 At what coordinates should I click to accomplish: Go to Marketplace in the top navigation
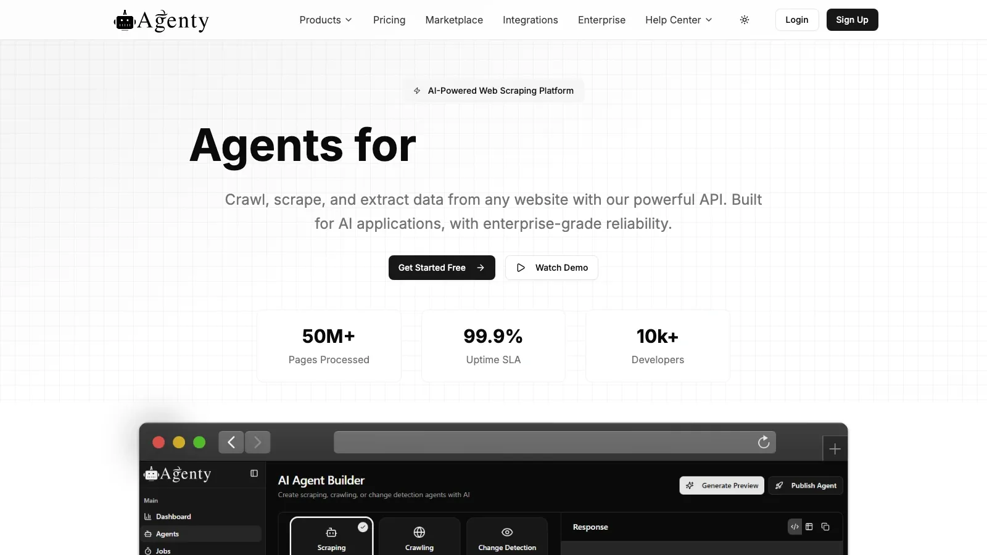pyautogui.click(x=454, y=20)
